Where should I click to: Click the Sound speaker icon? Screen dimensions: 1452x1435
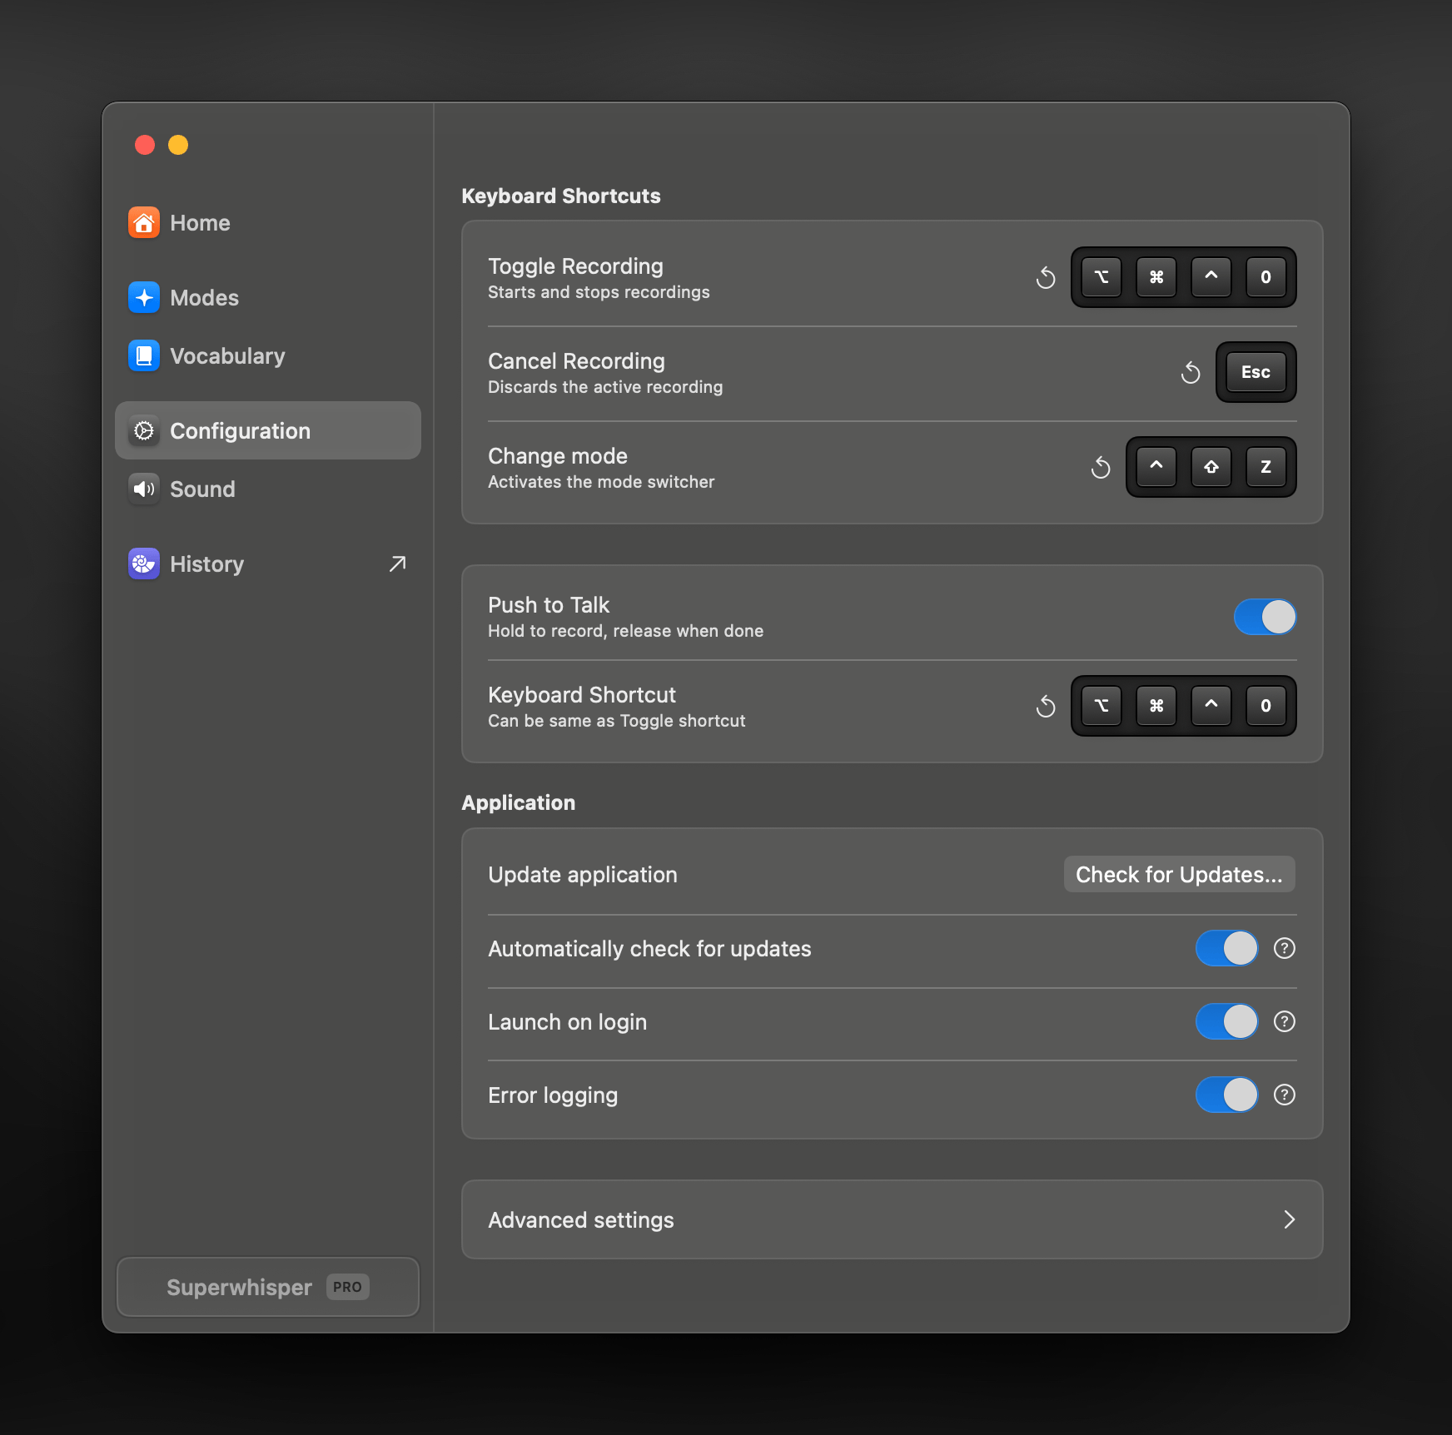pyautogui.click(x=144, y=489)
